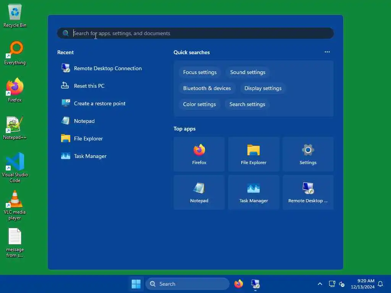Screen dimensions: 391x293
Task: Click the search magnifier icon in search panel
Action: click(x=66, y=33)
